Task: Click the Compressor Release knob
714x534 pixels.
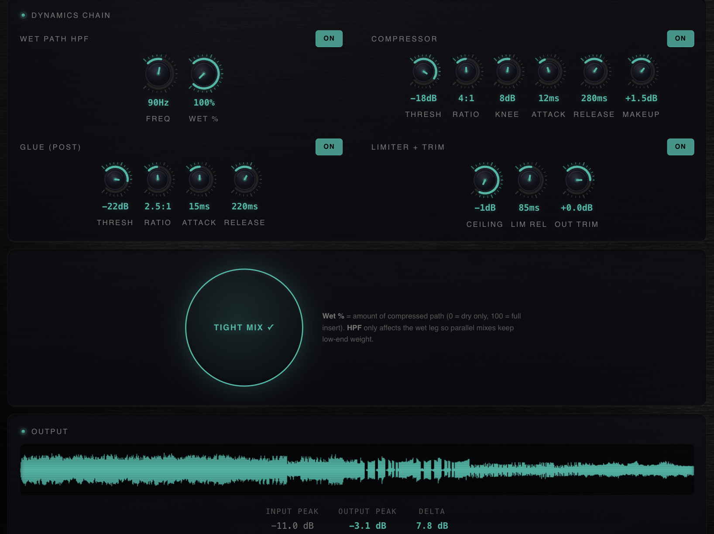Action: [594, 71]
